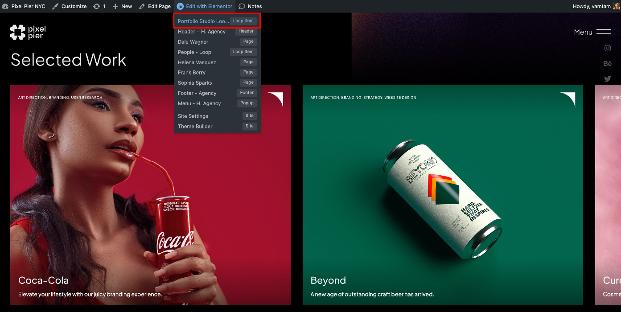Viewport: 621px width, 312px height.
Task: Open the vamtam user avatar
Action: [x=617, y=6]
